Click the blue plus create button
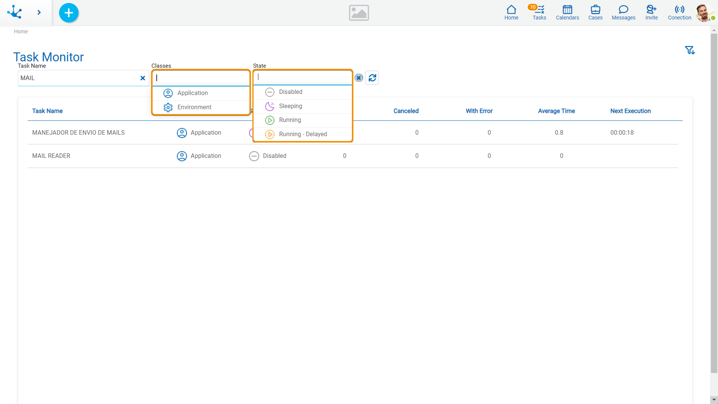The height and width of the screenshot is (404, 718). [69, 13]
